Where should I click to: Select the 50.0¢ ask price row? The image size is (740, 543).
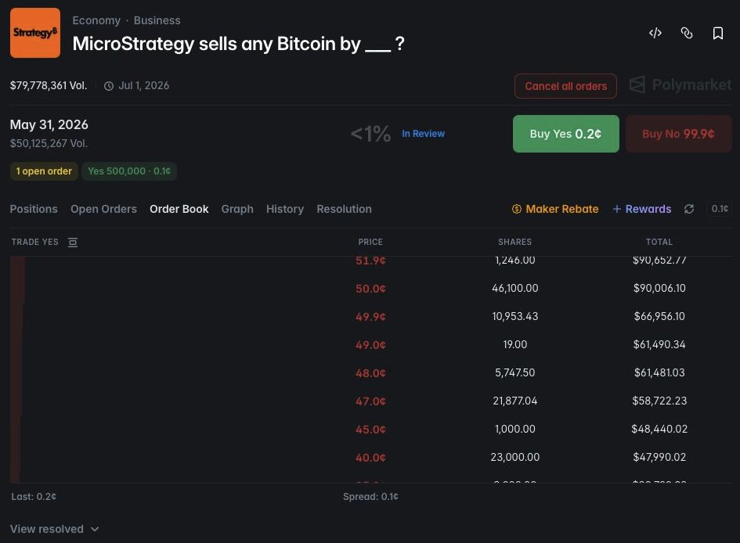tap(371, 288)
